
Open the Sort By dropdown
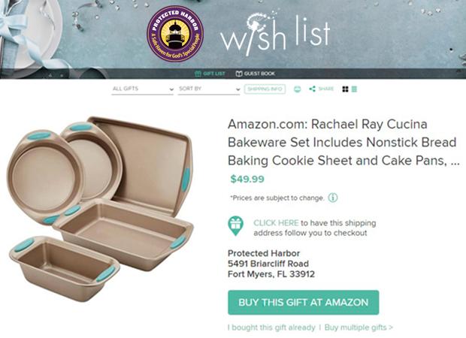(x=209, y=89)
